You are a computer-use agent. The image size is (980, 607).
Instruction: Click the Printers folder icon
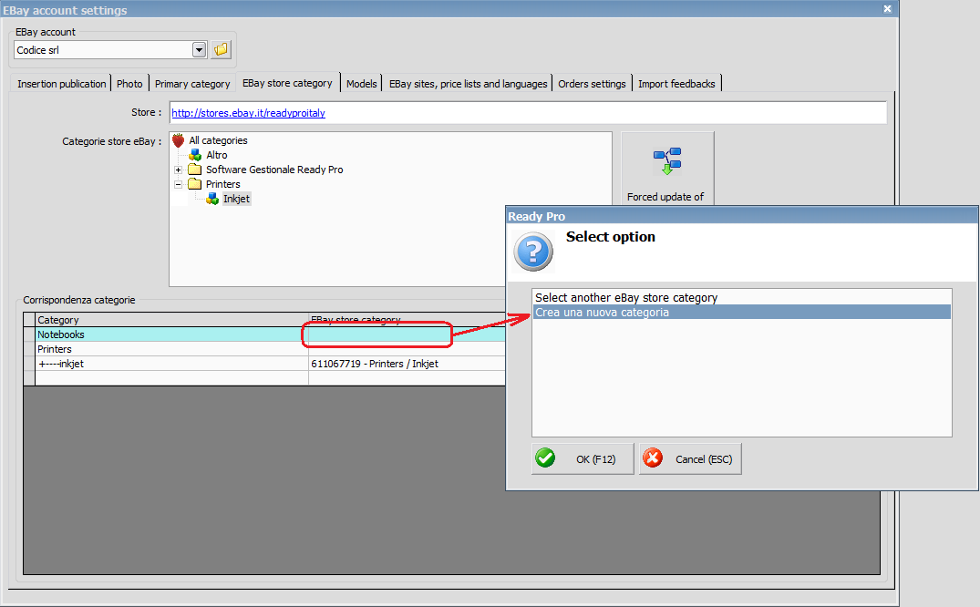tap(195, 184)
